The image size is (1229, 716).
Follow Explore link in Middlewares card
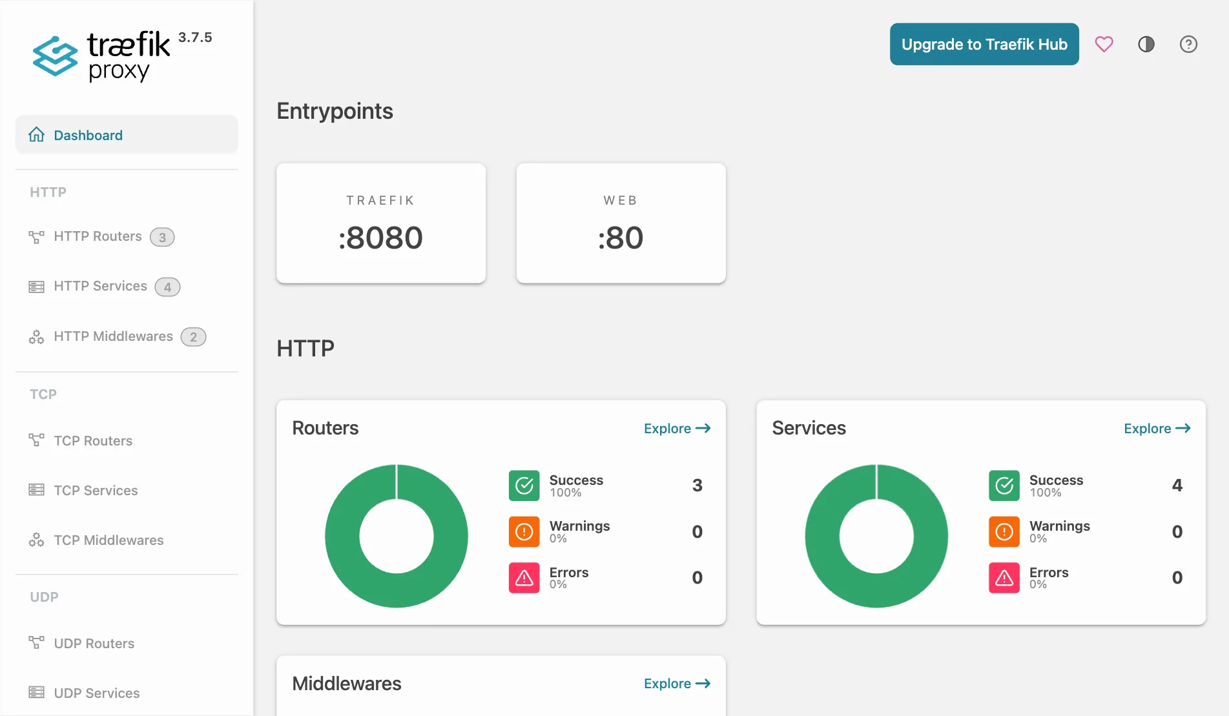(677, 683)
